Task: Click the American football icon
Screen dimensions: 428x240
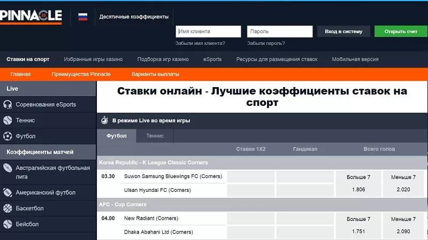Action: pyautogui.click(x=7, y=192)
